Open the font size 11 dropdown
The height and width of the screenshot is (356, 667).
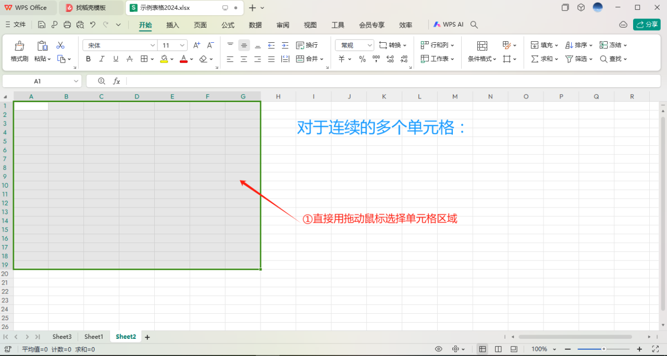point(182,45)
